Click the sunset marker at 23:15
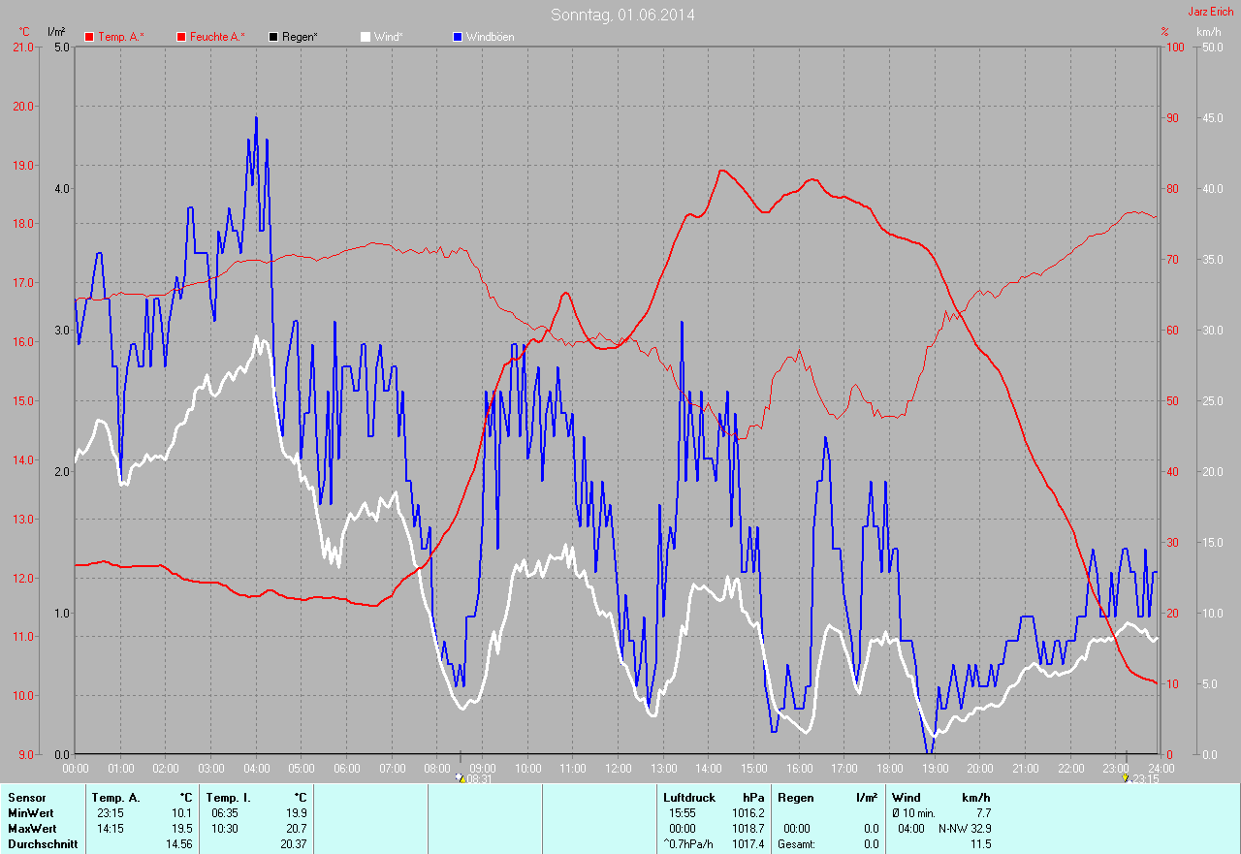This screenshot has width=1241, height=854. click(x=1125, y=777)
